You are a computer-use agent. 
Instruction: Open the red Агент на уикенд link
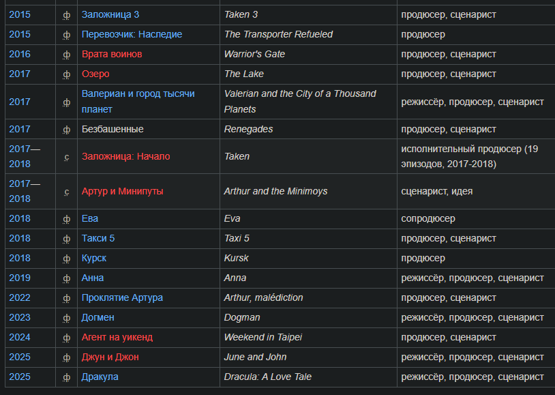(x=117, y=337)
